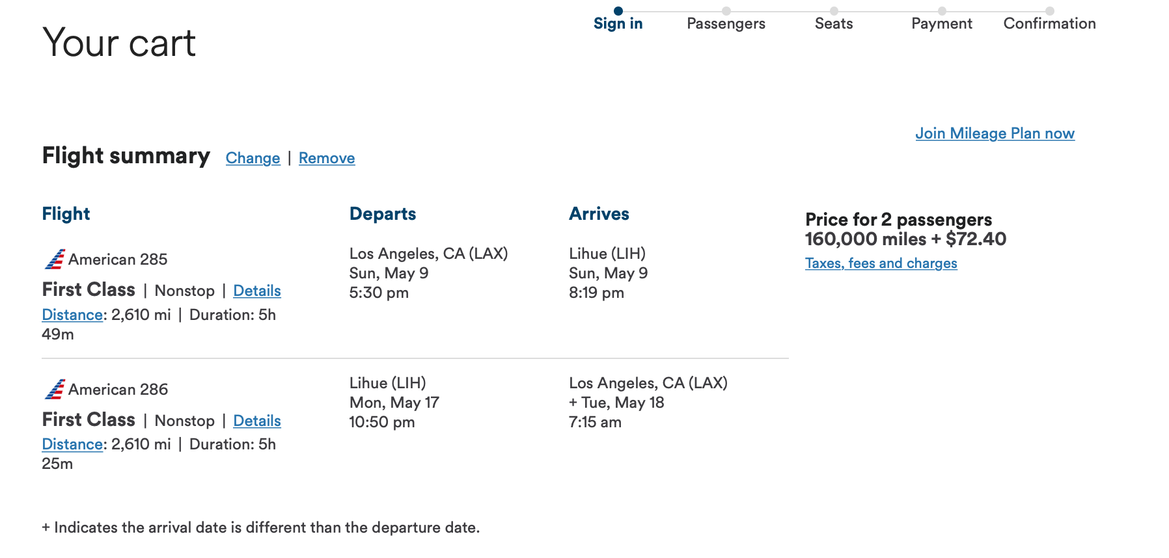1169x558 pixels.
Task: Go to the Confirmation step label
Action: (x=1050, y=24)
